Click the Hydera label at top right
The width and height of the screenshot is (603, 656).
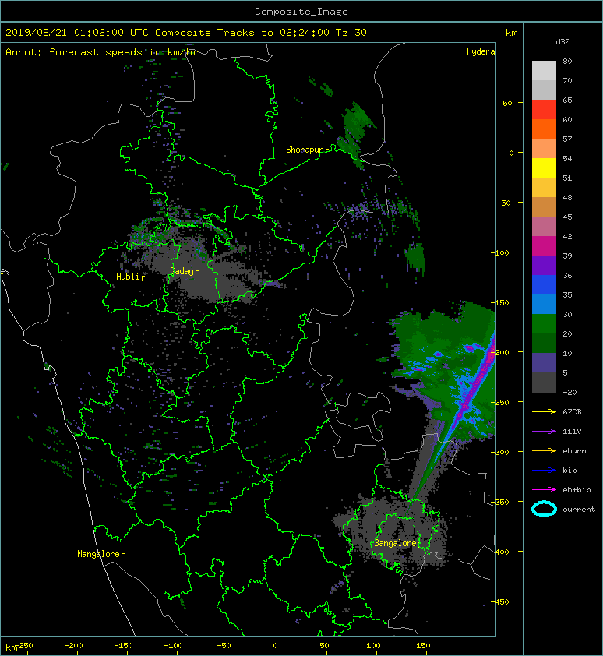tap(481, 51)
